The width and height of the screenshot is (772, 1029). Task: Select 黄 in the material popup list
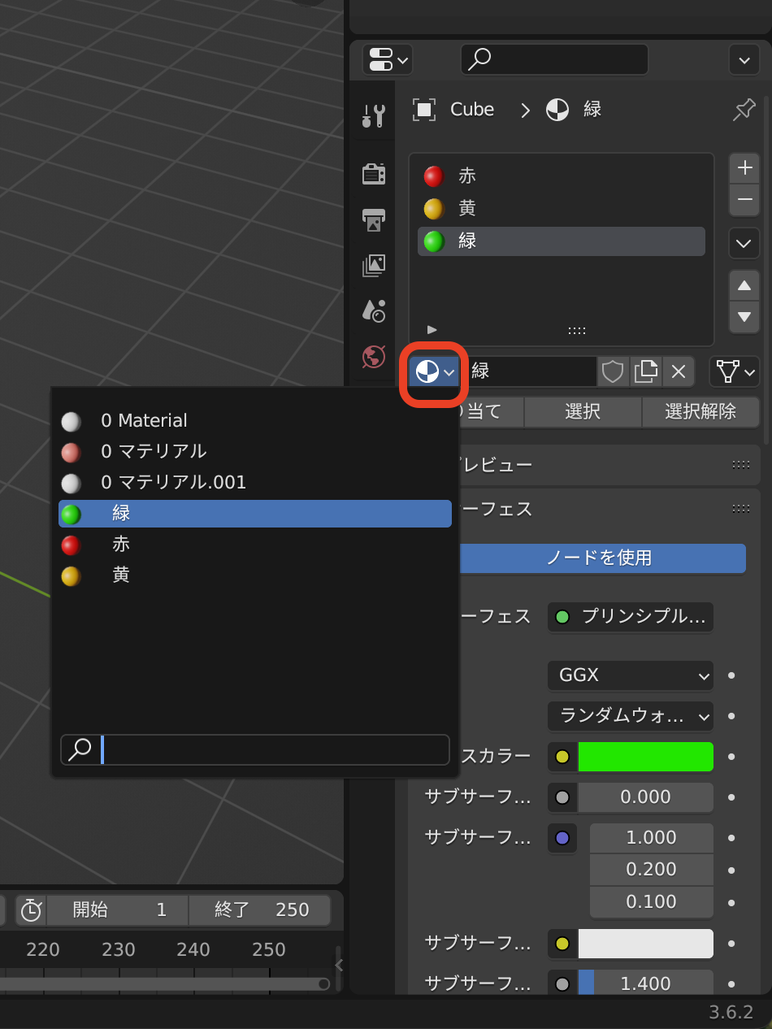255,575
